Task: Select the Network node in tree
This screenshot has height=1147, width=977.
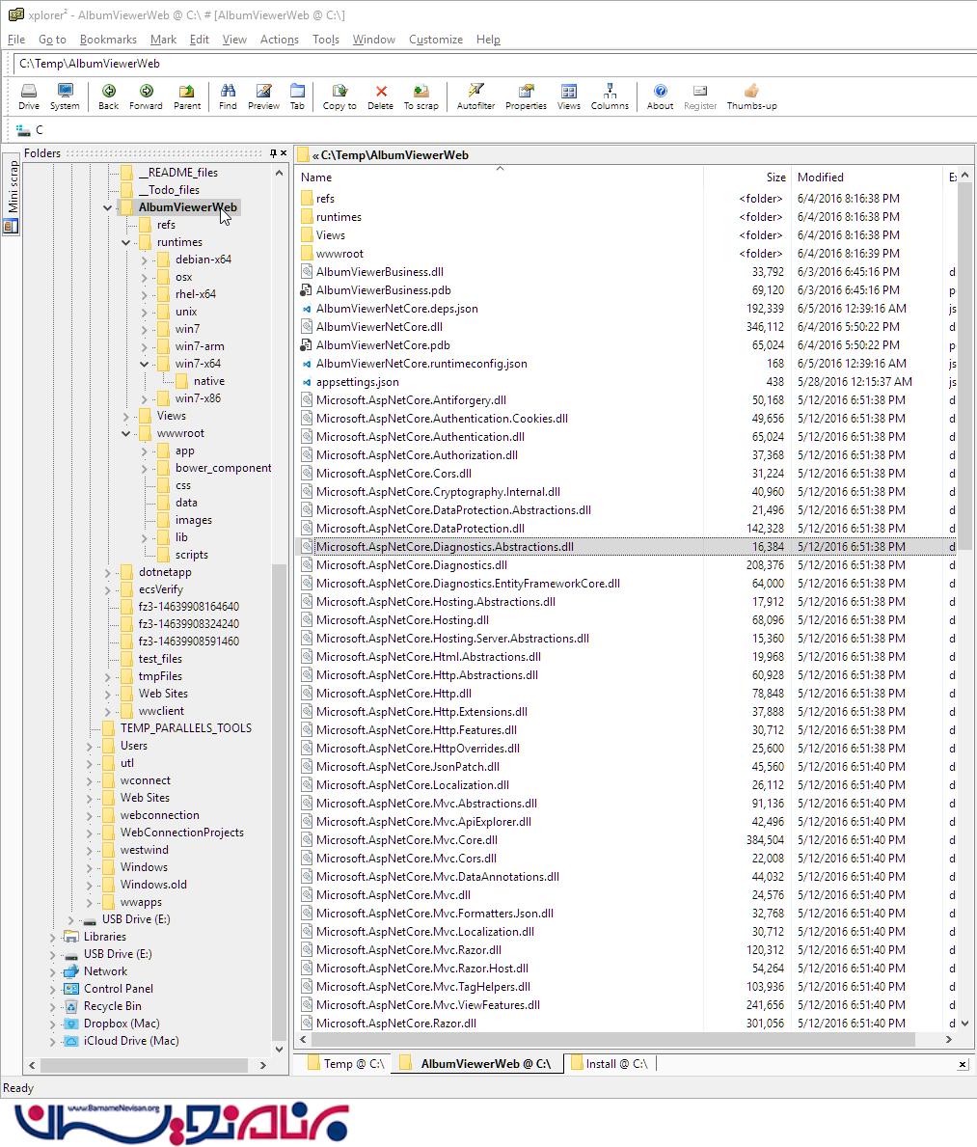Action: (x=104, y=971)
